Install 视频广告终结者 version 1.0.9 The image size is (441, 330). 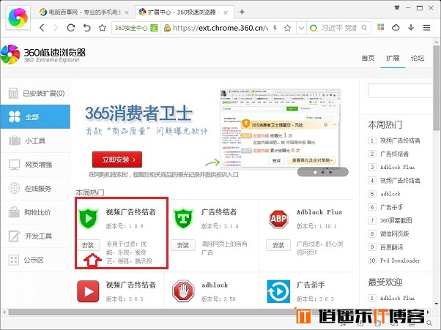pyautogui.click(x=88, y=245)
